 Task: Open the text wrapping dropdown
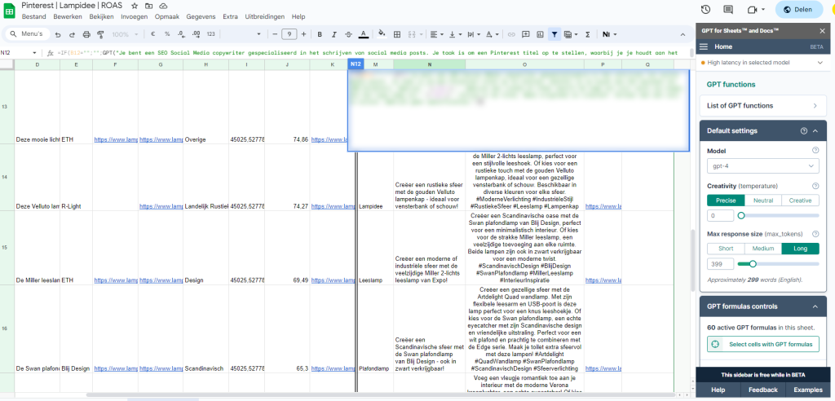tap(474, 34)
